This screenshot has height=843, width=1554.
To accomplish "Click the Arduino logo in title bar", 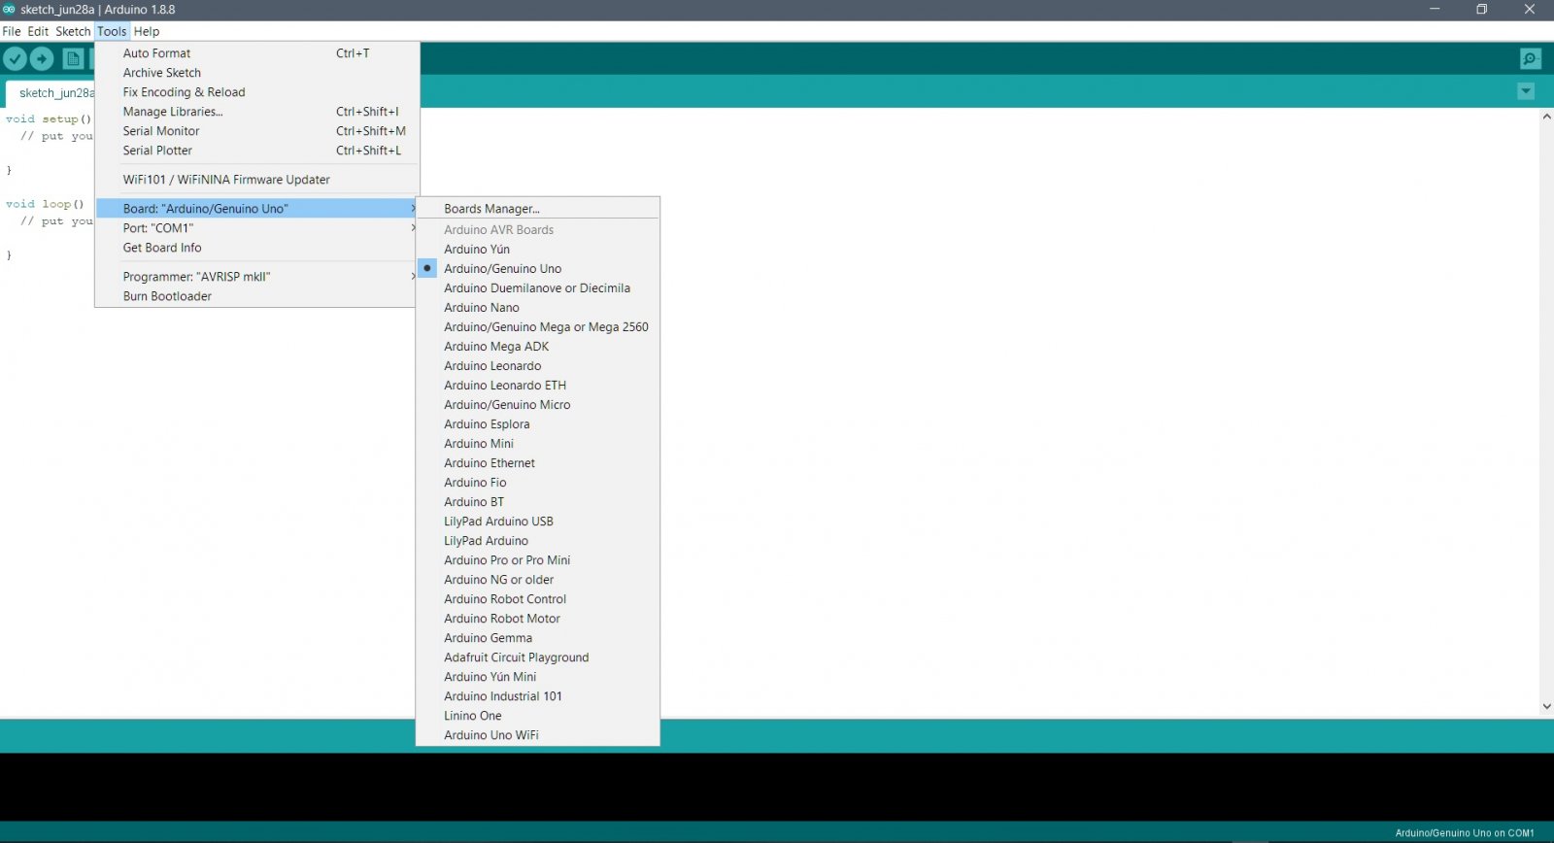I will 9,9.
